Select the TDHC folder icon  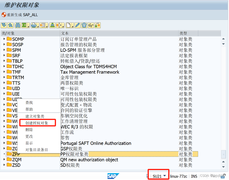tap(9, 66)
